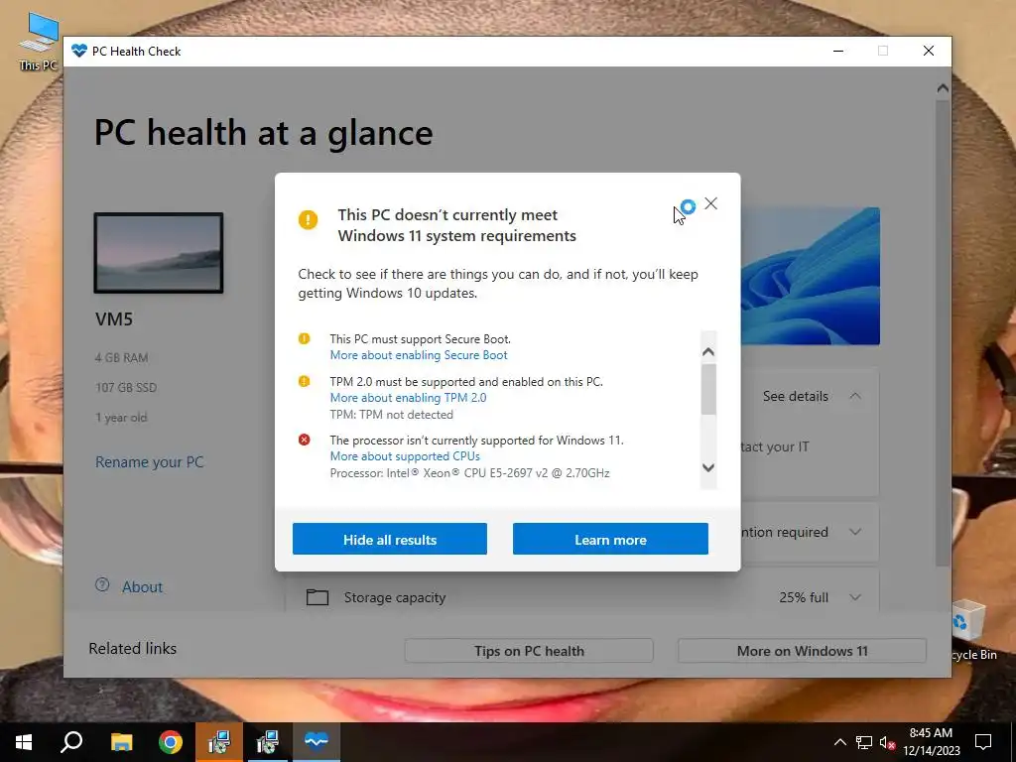The width and height of the screenshot is (1016, 762).
Task: Click the About question mark icon
Action: point(102,584)
